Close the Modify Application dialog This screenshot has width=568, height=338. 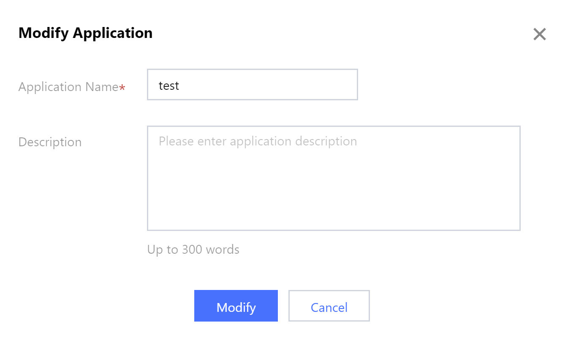(539, 34)
